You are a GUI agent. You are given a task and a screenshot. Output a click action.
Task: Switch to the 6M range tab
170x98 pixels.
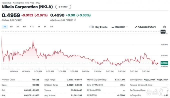25,27
